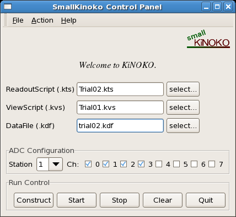Click the 'Station' label
Image resolution: width=236 pixels, height=217 pixels.
[20, 164]
